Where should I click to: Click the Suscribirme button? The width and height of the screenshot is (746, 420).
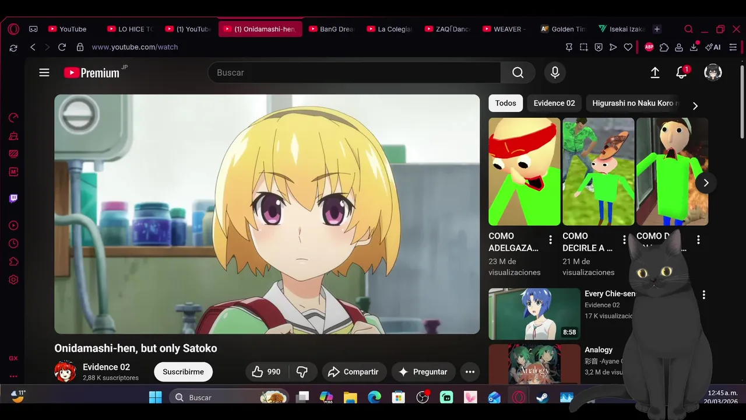point(183,372)
